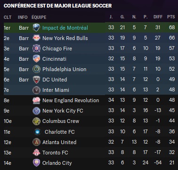Click the DC United badge icon
This screenshot has width=178, height=170.
pyautogui.click(x=36, y=80)
